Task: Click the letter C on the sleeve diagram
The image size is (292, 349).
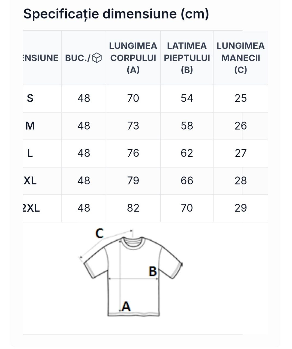Action: 99,233
